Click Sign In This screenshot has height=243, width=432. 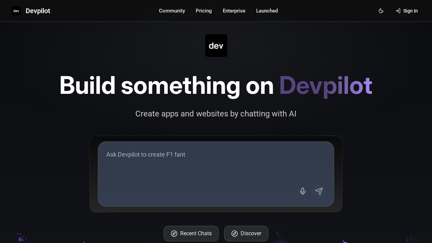pos(410,11)
